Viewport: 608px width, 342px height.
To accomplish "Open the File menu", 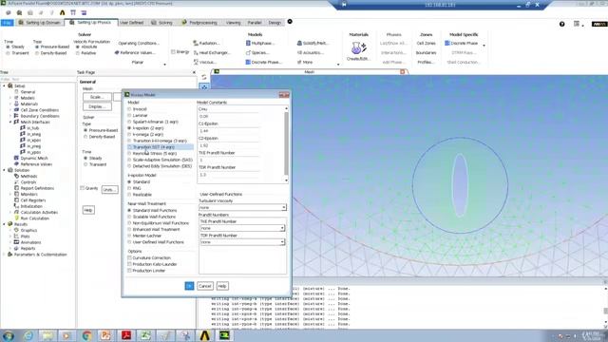I will coord(7,23).
